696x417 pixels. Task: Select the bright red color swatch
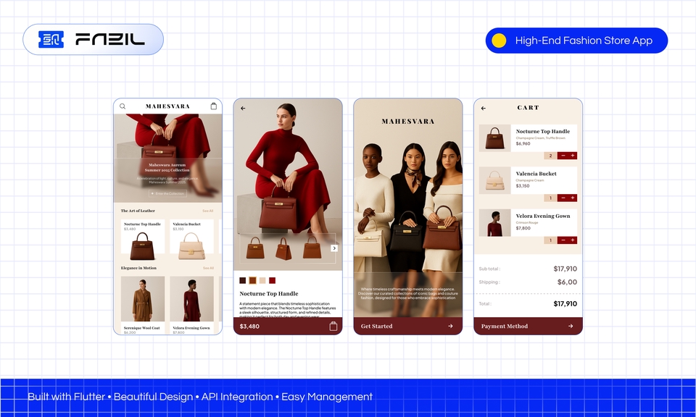273,280
